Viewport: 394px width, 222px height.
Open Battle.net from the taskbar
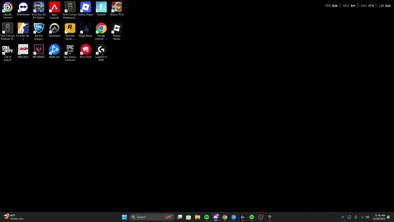click(x=234, y=217)
